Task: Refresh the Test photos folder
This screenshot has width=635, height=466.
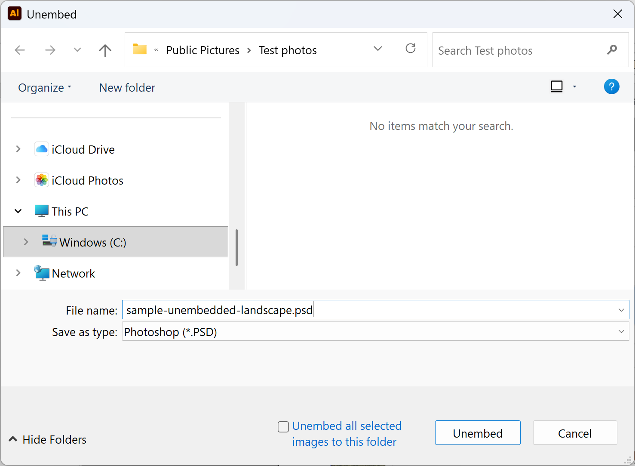Action: 411,48
